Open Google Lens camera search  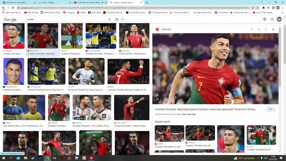(117, 19)
